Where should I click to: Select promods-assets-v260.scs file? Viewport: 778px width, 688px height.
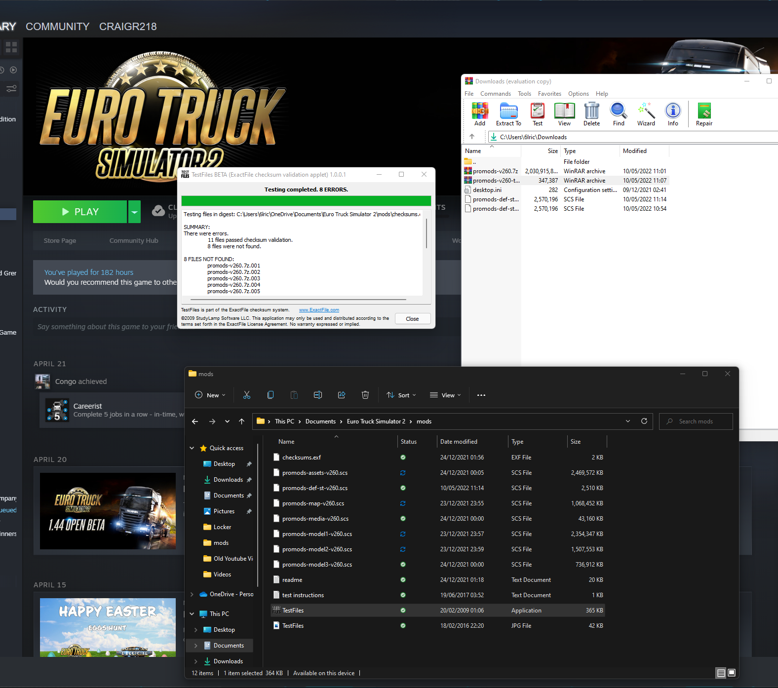coord(438,473)
